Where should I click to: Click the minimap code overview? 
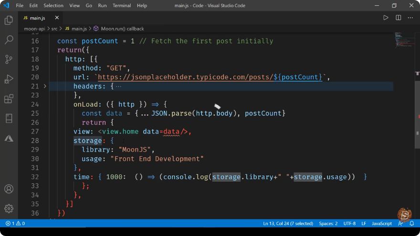pyautogui.click(x=404, y=40)
